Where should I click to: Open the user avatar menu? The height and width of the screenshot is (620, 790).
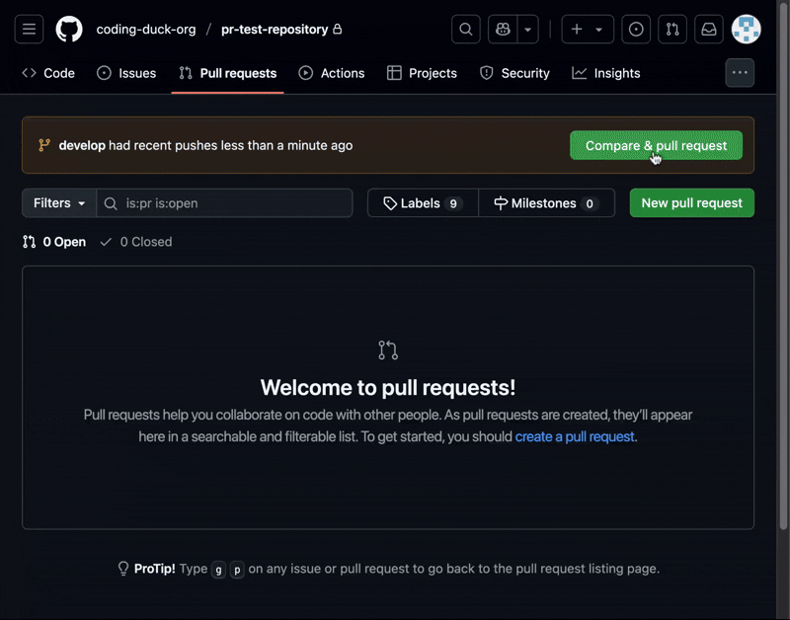coord(747,30)
